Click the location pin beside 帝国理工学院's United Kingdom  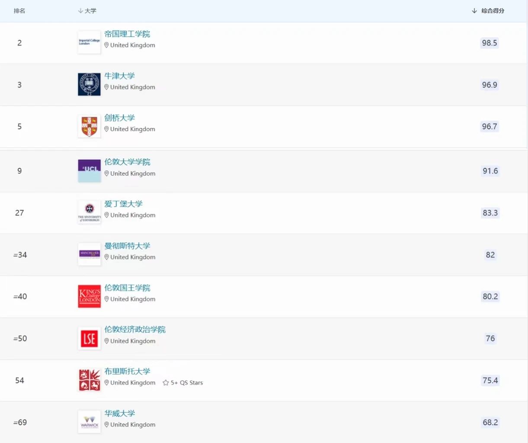[106, 45]
